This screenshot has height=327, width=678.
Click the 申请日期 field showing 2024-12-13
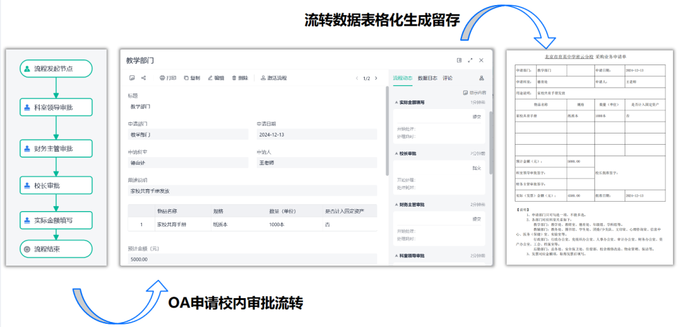[x=316, y=135]
